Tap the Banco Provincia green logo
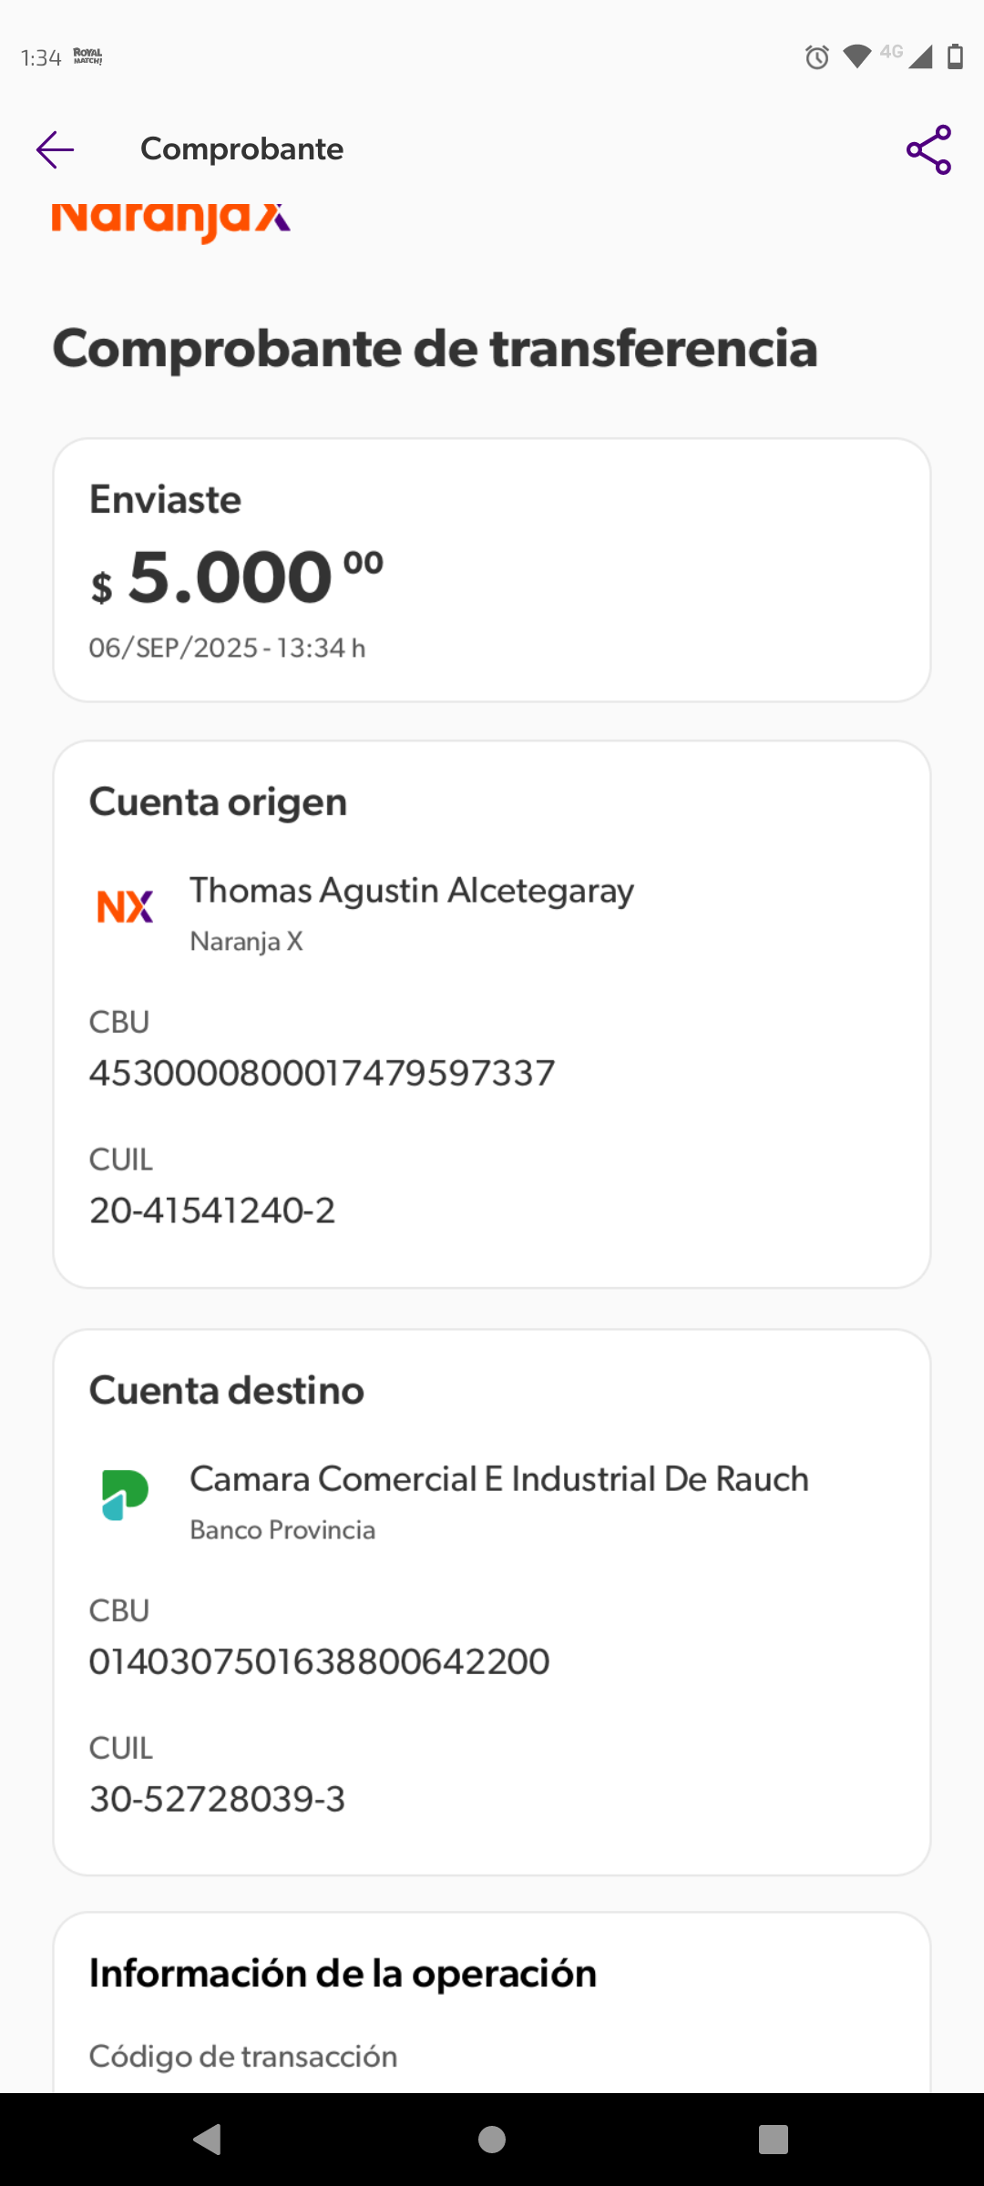This screenshot has width=984, height=2186. [x=125, y=1495]
